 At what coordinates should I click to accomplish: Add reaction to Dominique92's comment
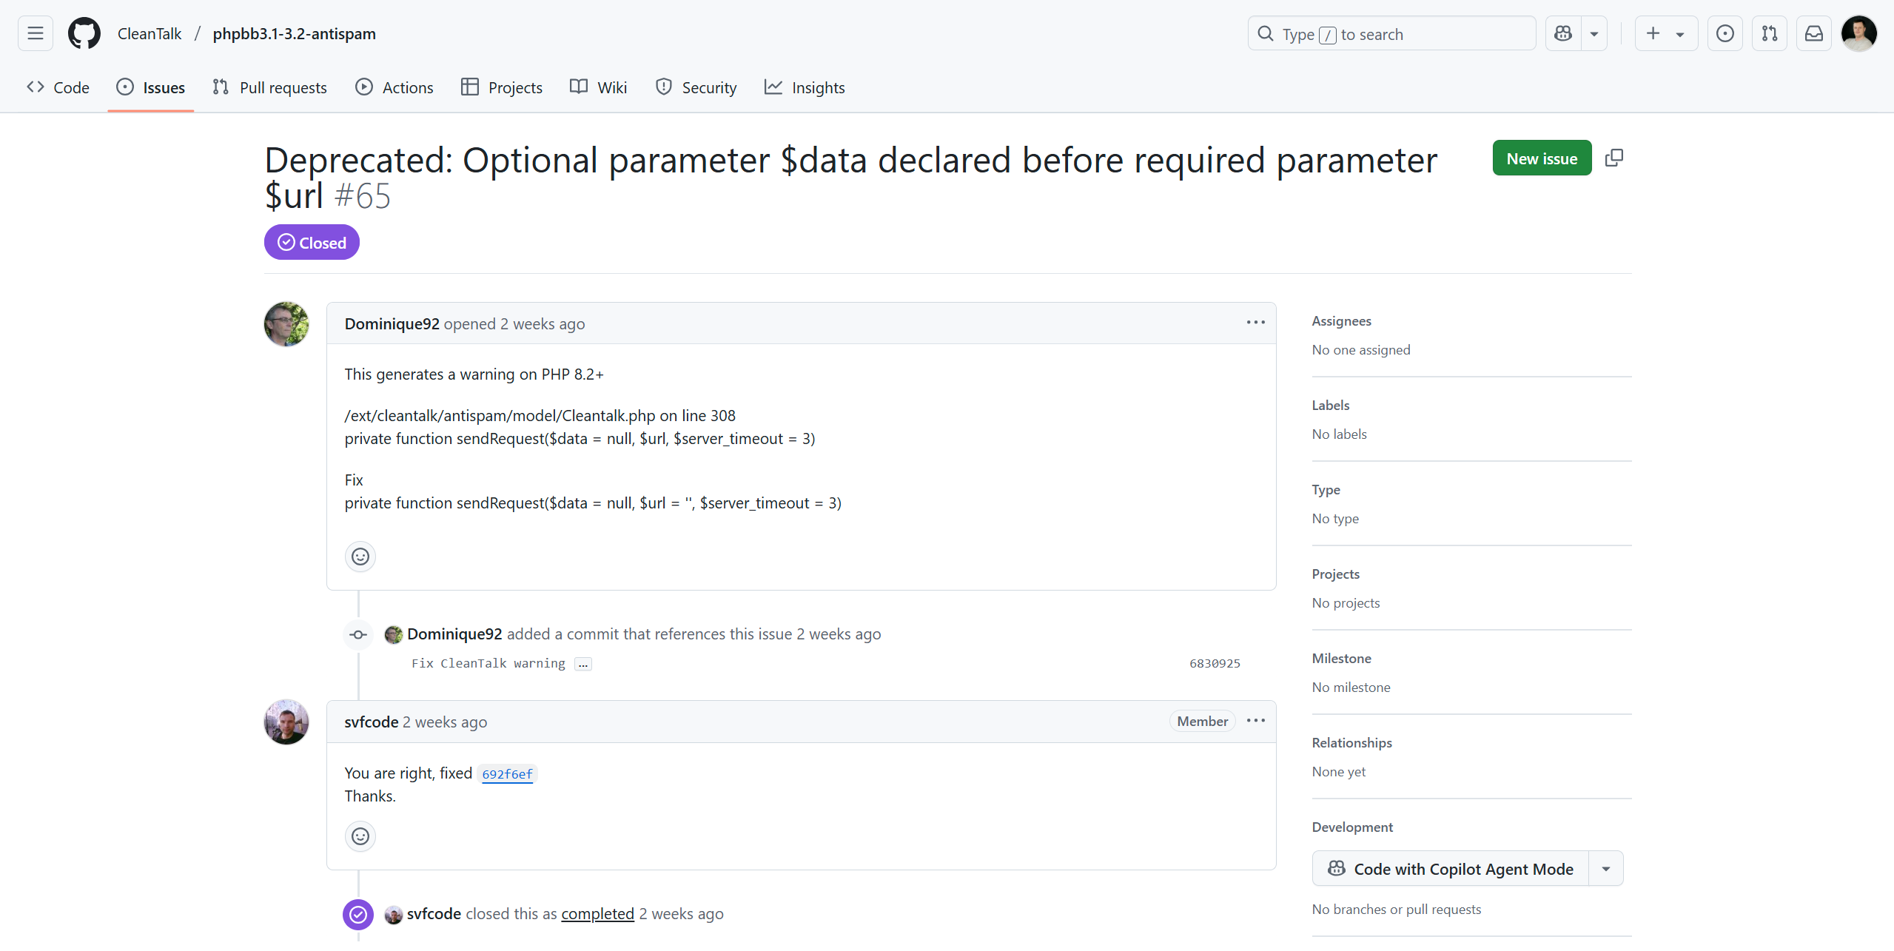pos(360,557)
